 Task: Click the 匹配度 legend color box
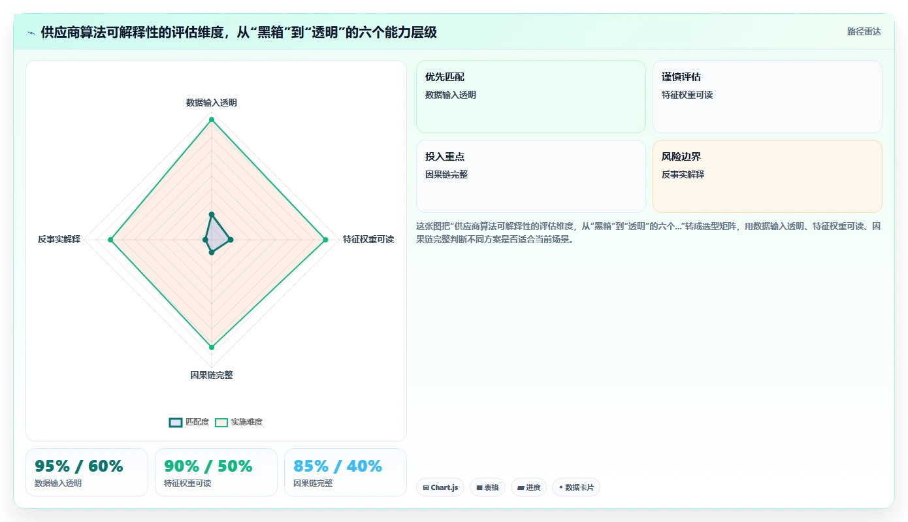click(x=176, y=422)
